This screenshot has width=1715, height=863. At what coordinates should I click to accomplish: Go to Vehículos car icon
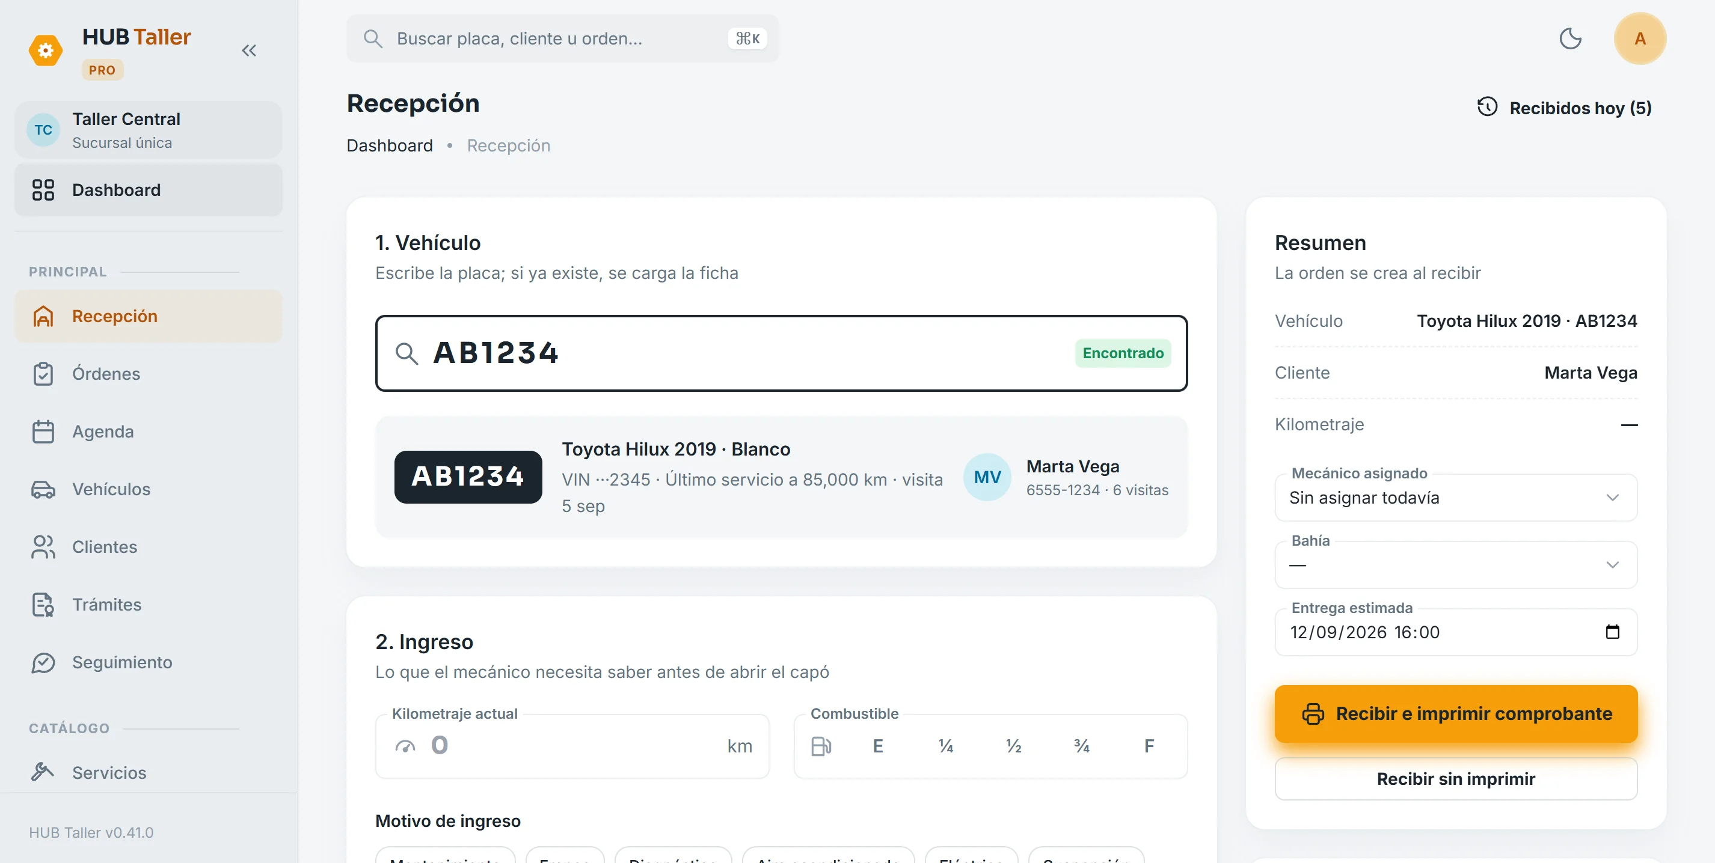[43, 489]
